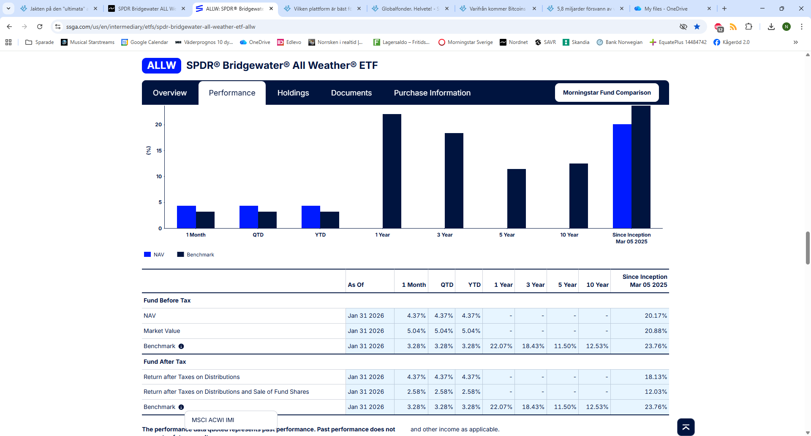Reload the page with the refresh icon
The height and width of the screenshot is (436, 811).
coord(40,27)
